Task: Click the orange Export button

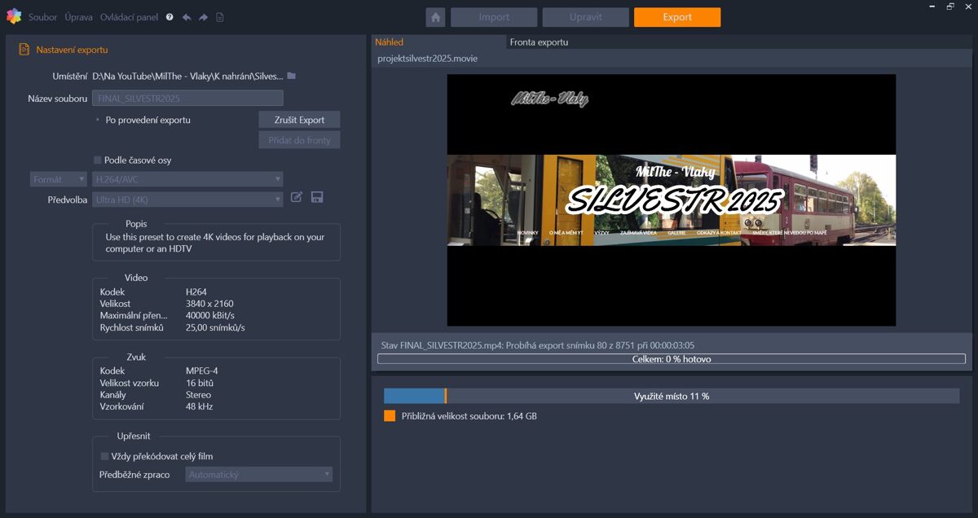Action: point(676,16)
